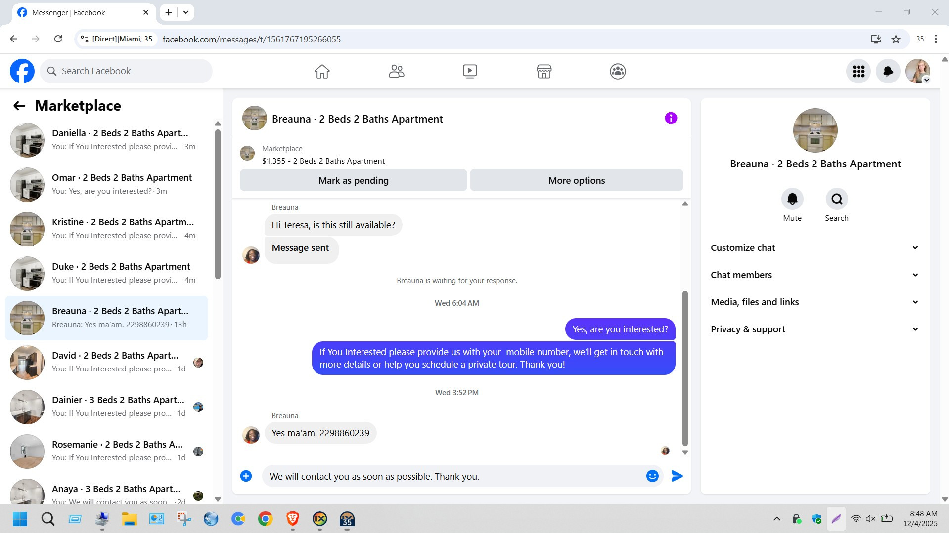Open Omar's 2 Beds 2 Baths conversation
The image size is (949, 533).
(106, 184)
